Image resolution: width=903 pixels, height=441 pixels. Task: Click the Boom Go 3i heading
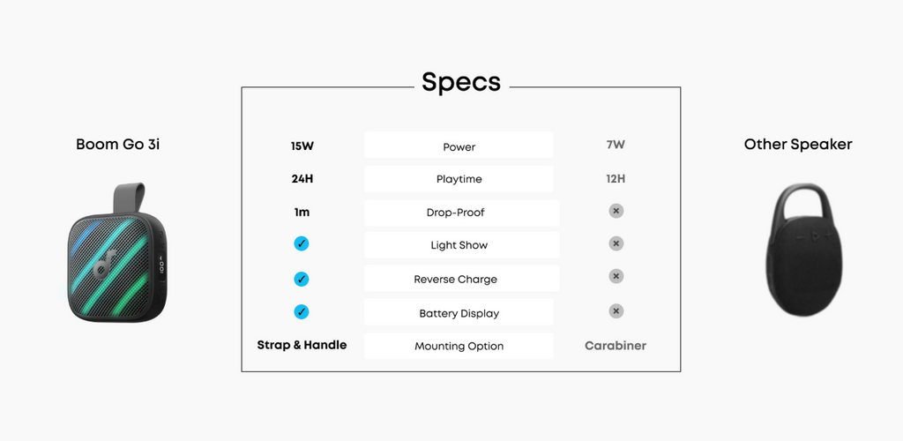117,144
